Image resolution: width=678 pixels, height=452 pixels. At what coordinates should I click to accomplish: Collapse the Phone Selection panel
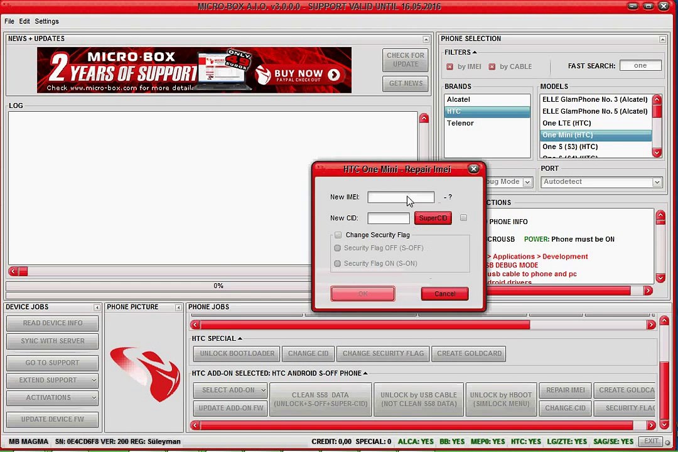tap(662, 40)
